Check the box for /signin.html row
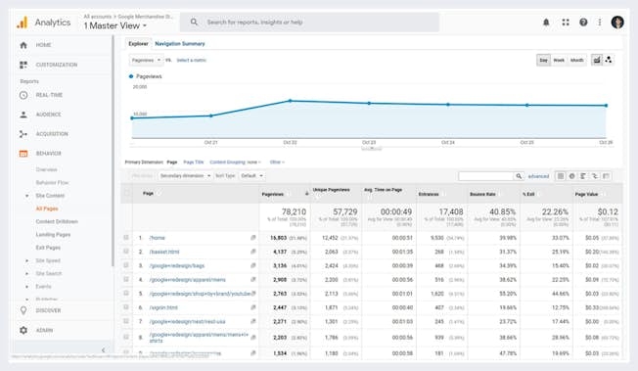This screenshot has height=371, width=638. (126, 307)
